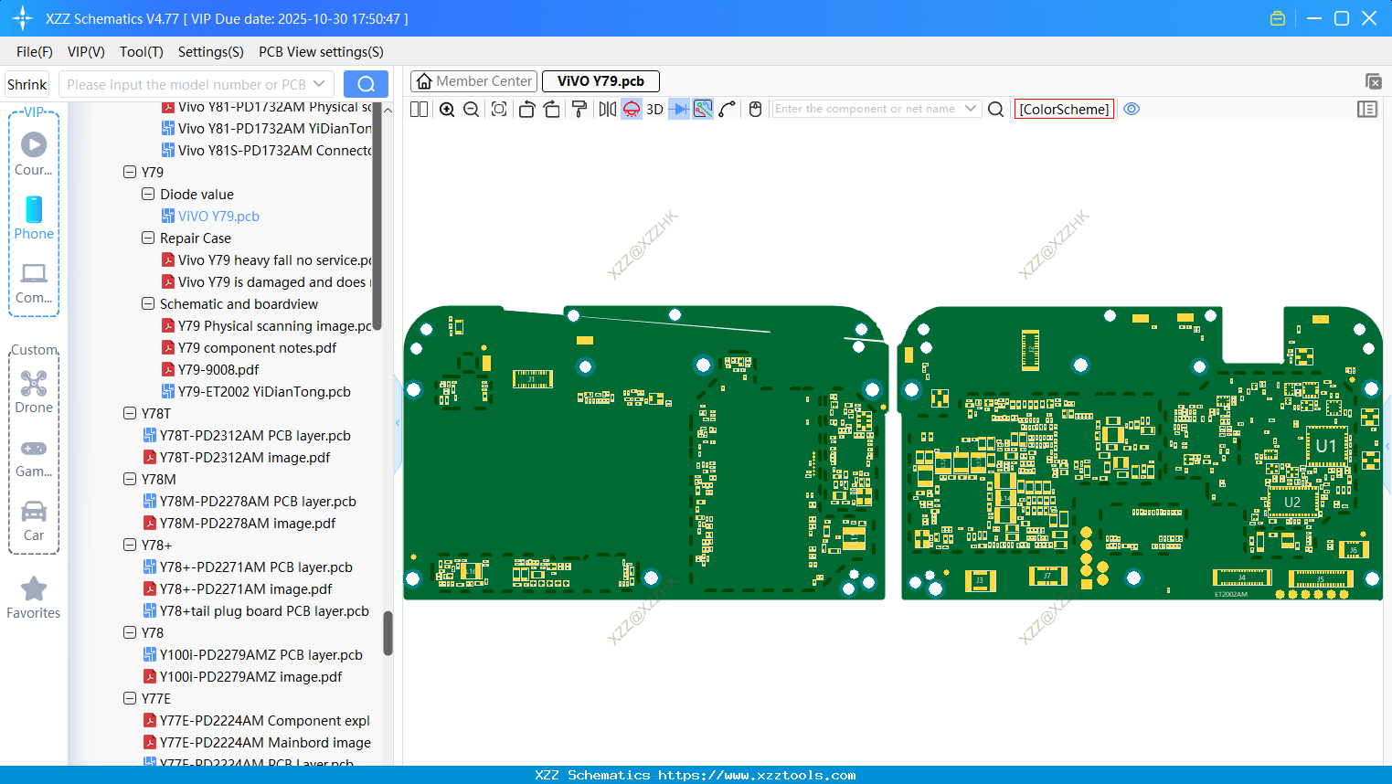The image size is (1392, 784).
Task: Open the xzztools.com website link
Action: [757, 775]
